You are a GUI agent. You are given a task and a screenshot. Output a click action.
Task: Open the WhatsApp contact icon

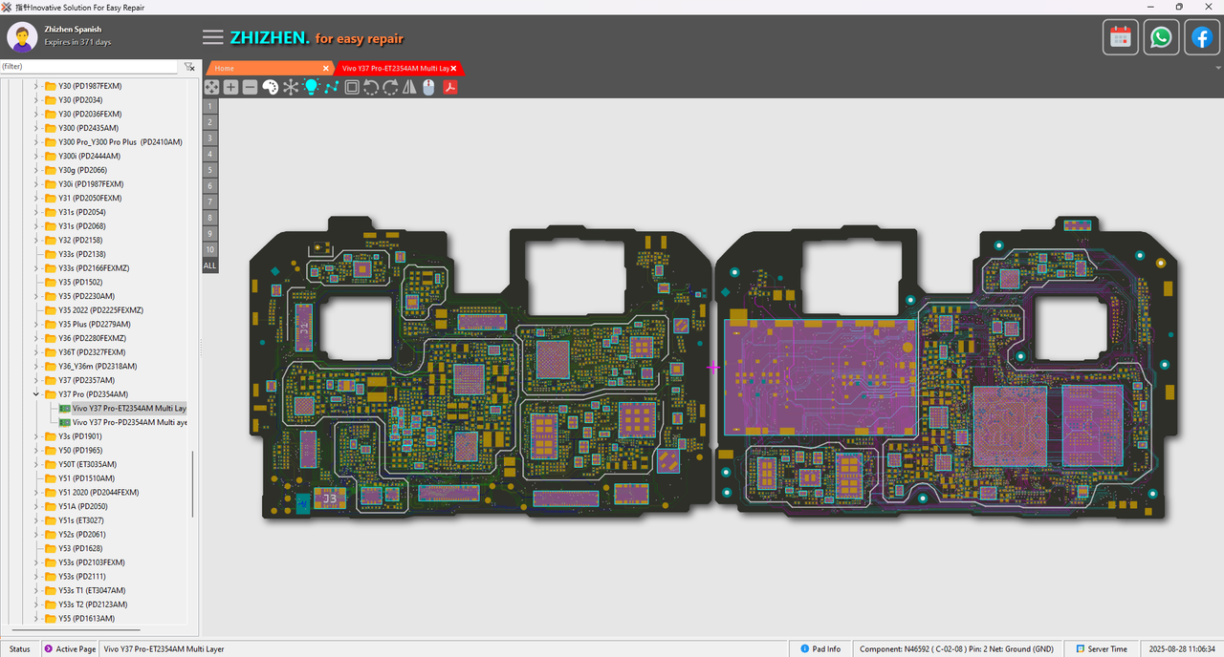click(x=1161, y=37)
